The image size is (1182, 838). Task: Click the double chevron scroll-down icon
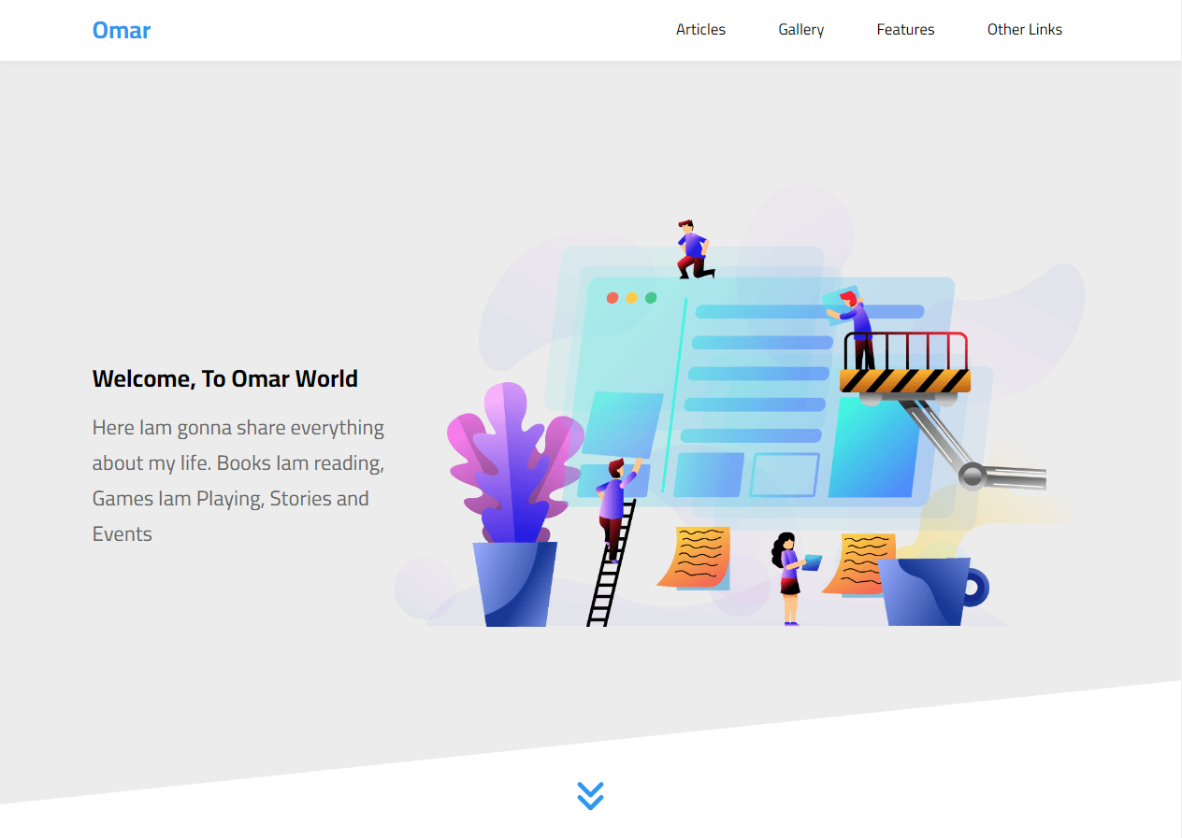pyautogui.click(x=590, y=796)
